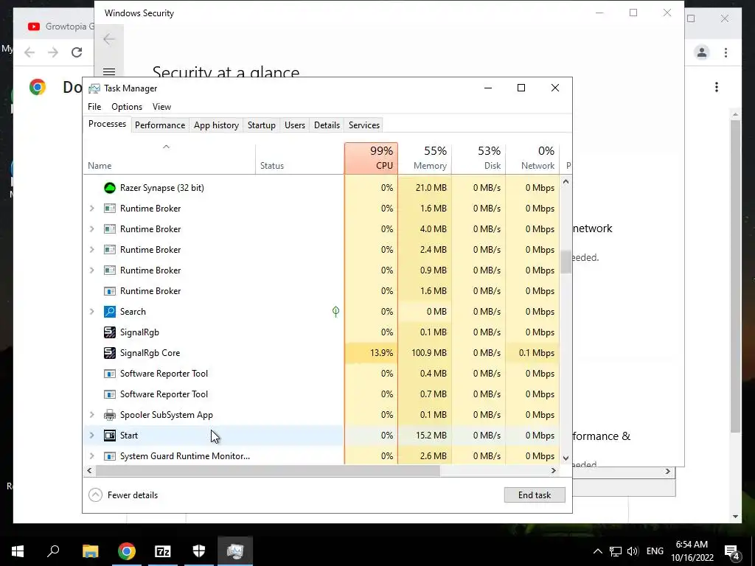Image resolution: width=755 pixels, height=566 pixels.
Task: Click the network tray icon
Action: click(616, 551)
